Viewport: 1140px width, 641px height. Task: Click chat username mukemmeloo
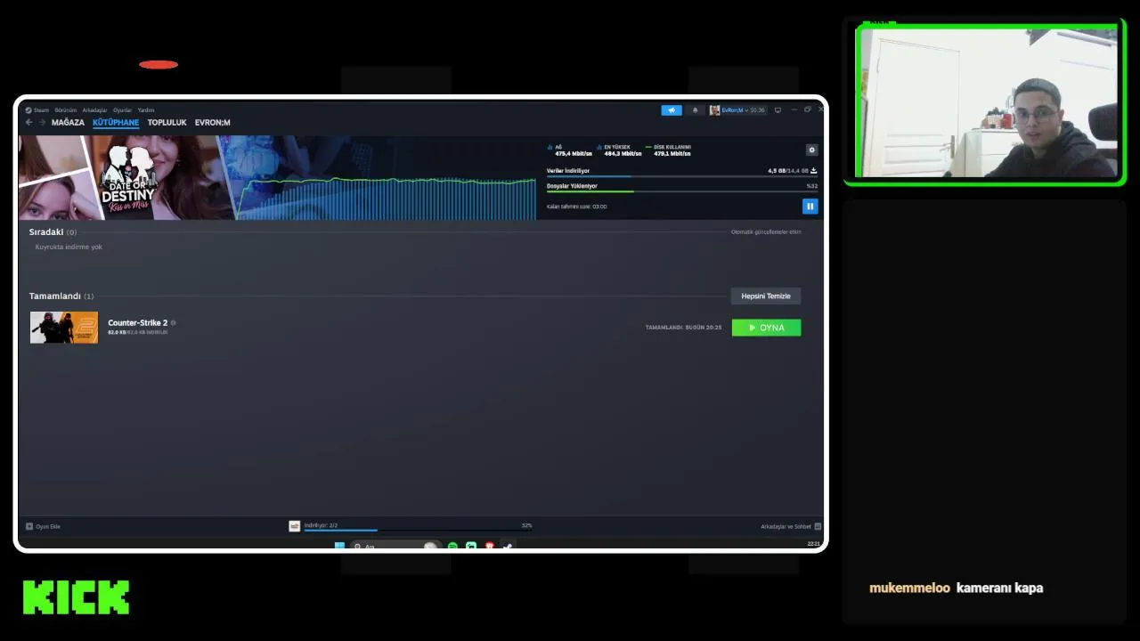[x=909, y=588]
